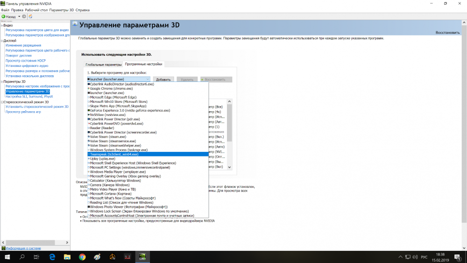Select Изменение разрешения in tree
The height and width of the screenshot is (263, 467).
pyautogui.click(x=23, y=45)
